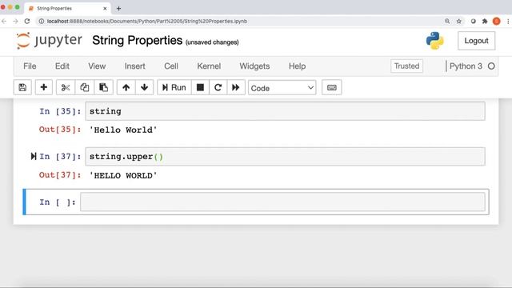Open the Help menu

pos(297,66)
